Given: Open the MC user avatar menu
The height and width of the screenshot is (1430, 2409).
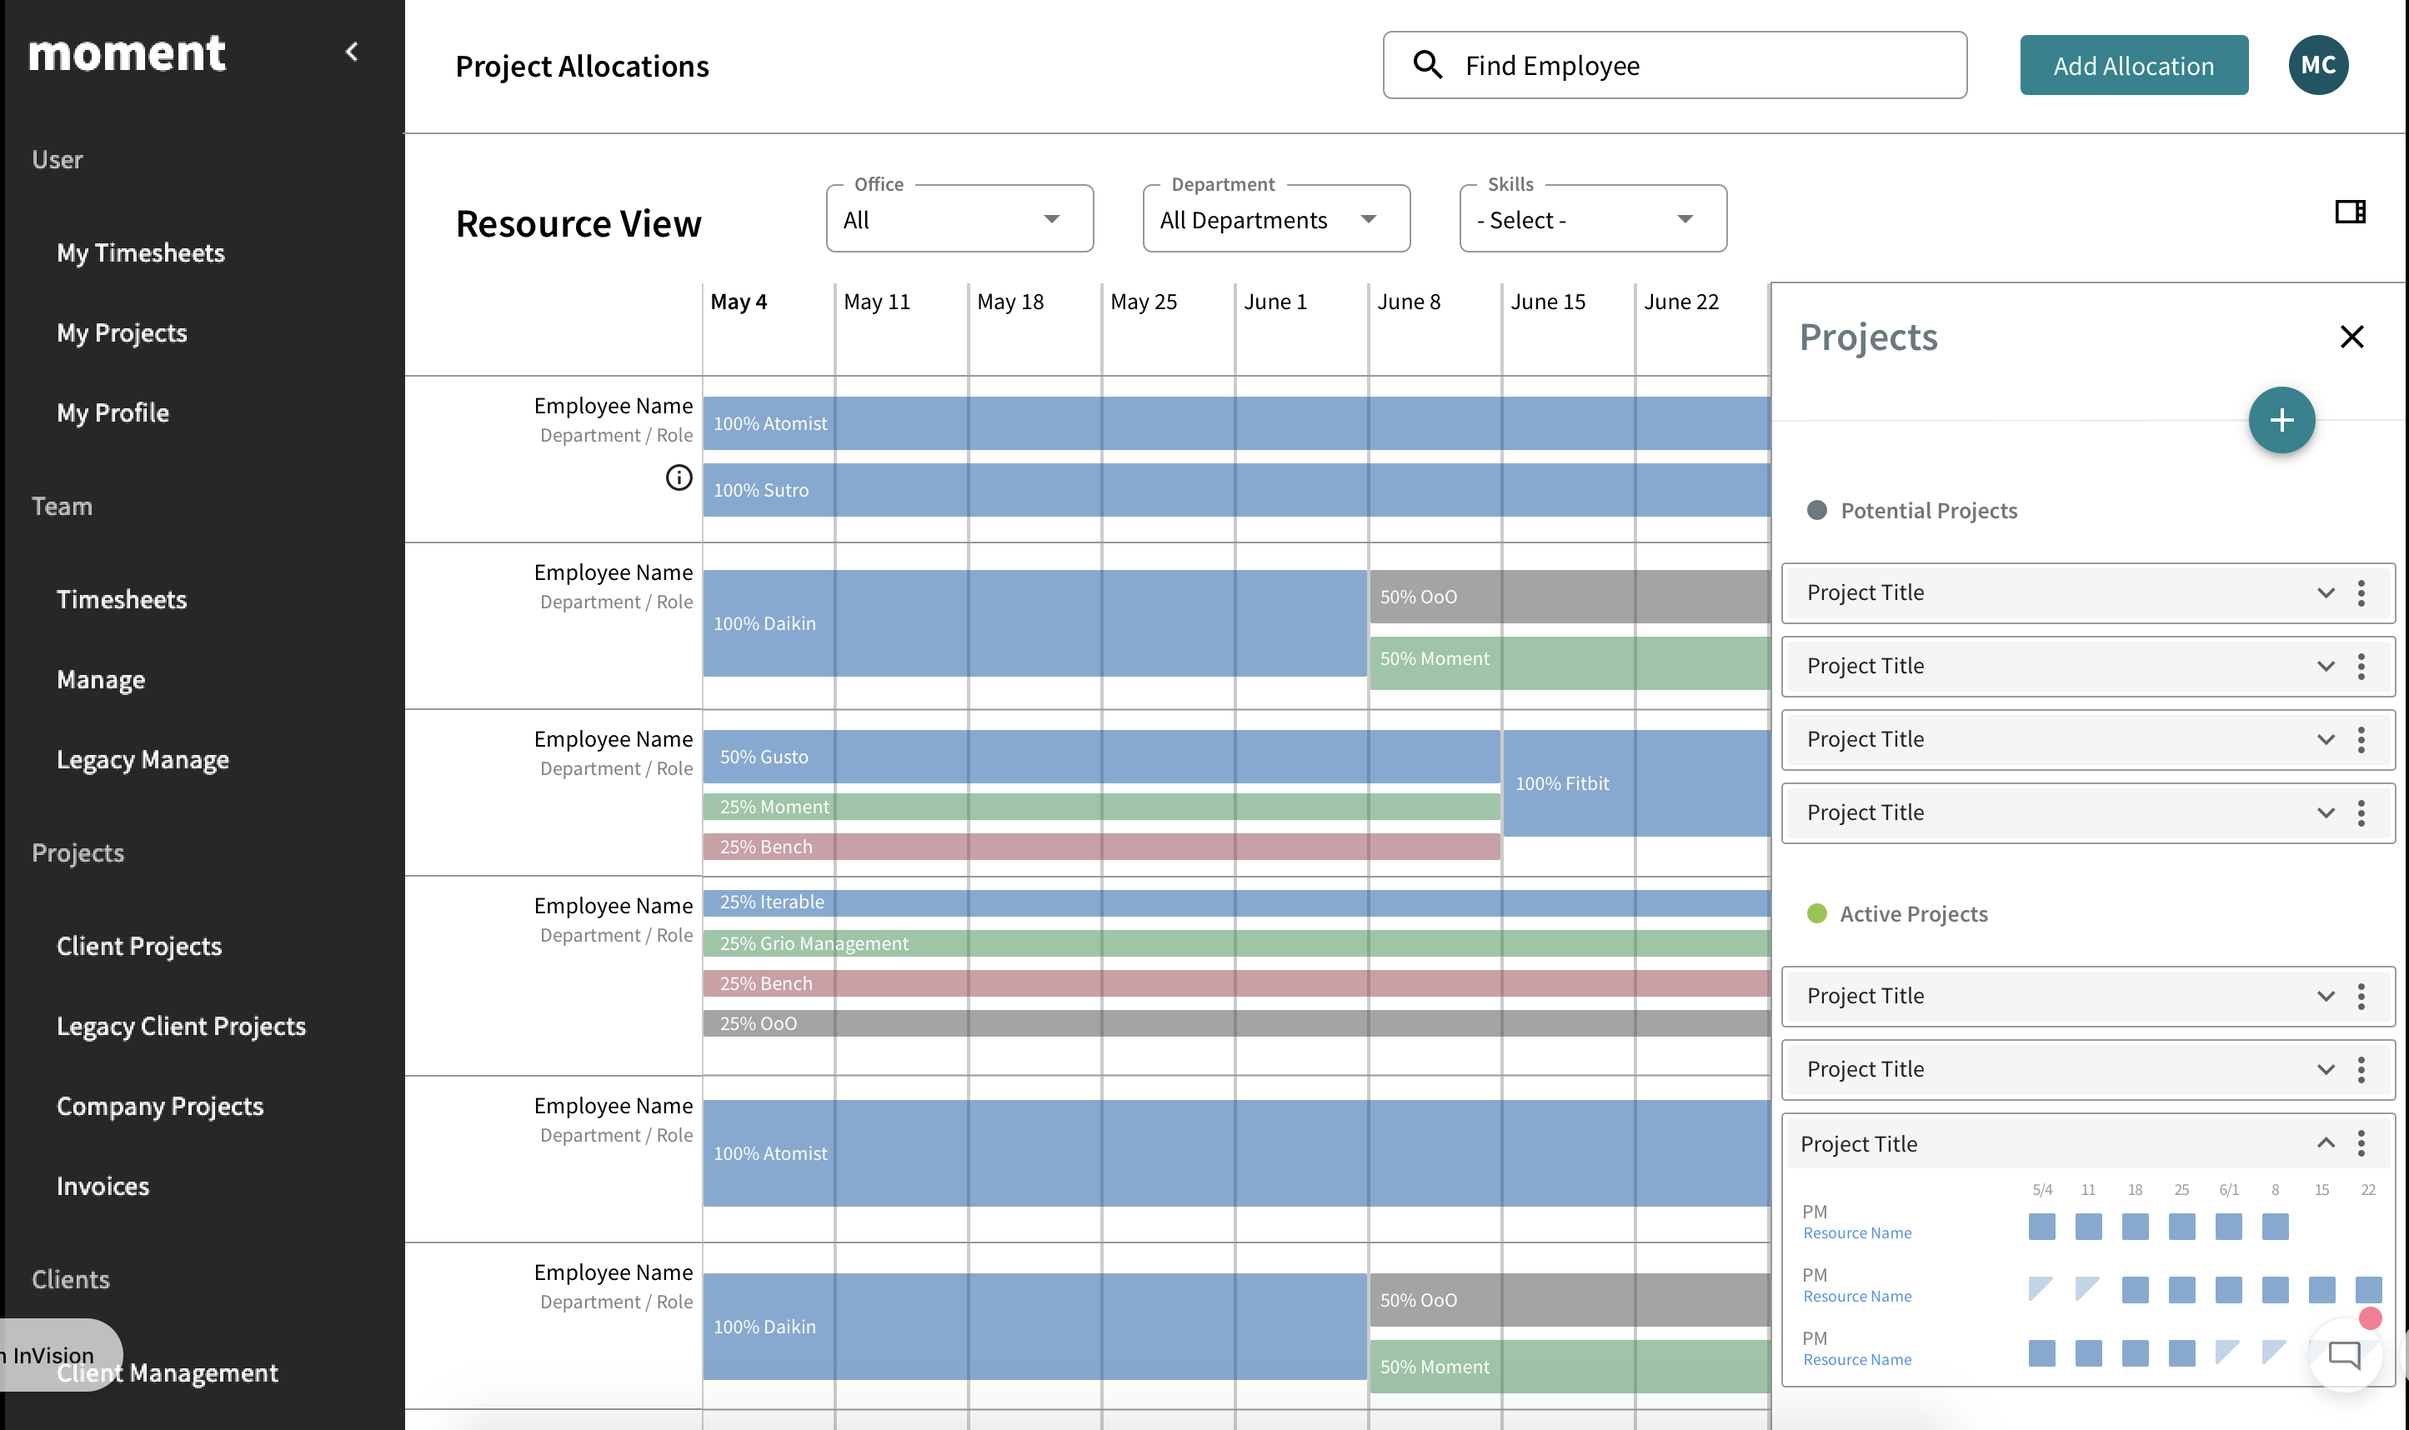Looking at the screenshot, I should tap(2317, 66).
